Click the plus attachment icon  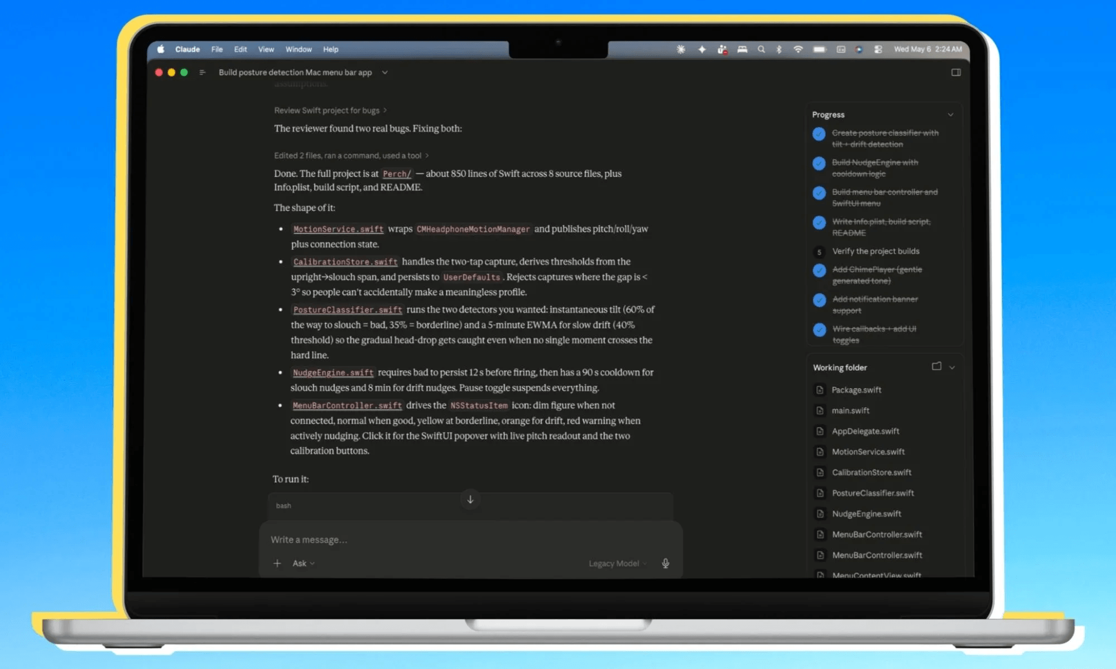[x=277, y=563]
